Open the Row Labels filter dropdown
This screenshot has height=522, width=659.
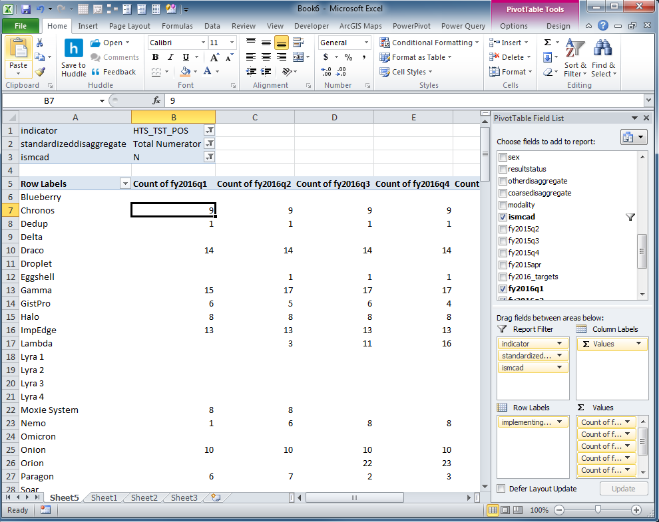(125, 184)
